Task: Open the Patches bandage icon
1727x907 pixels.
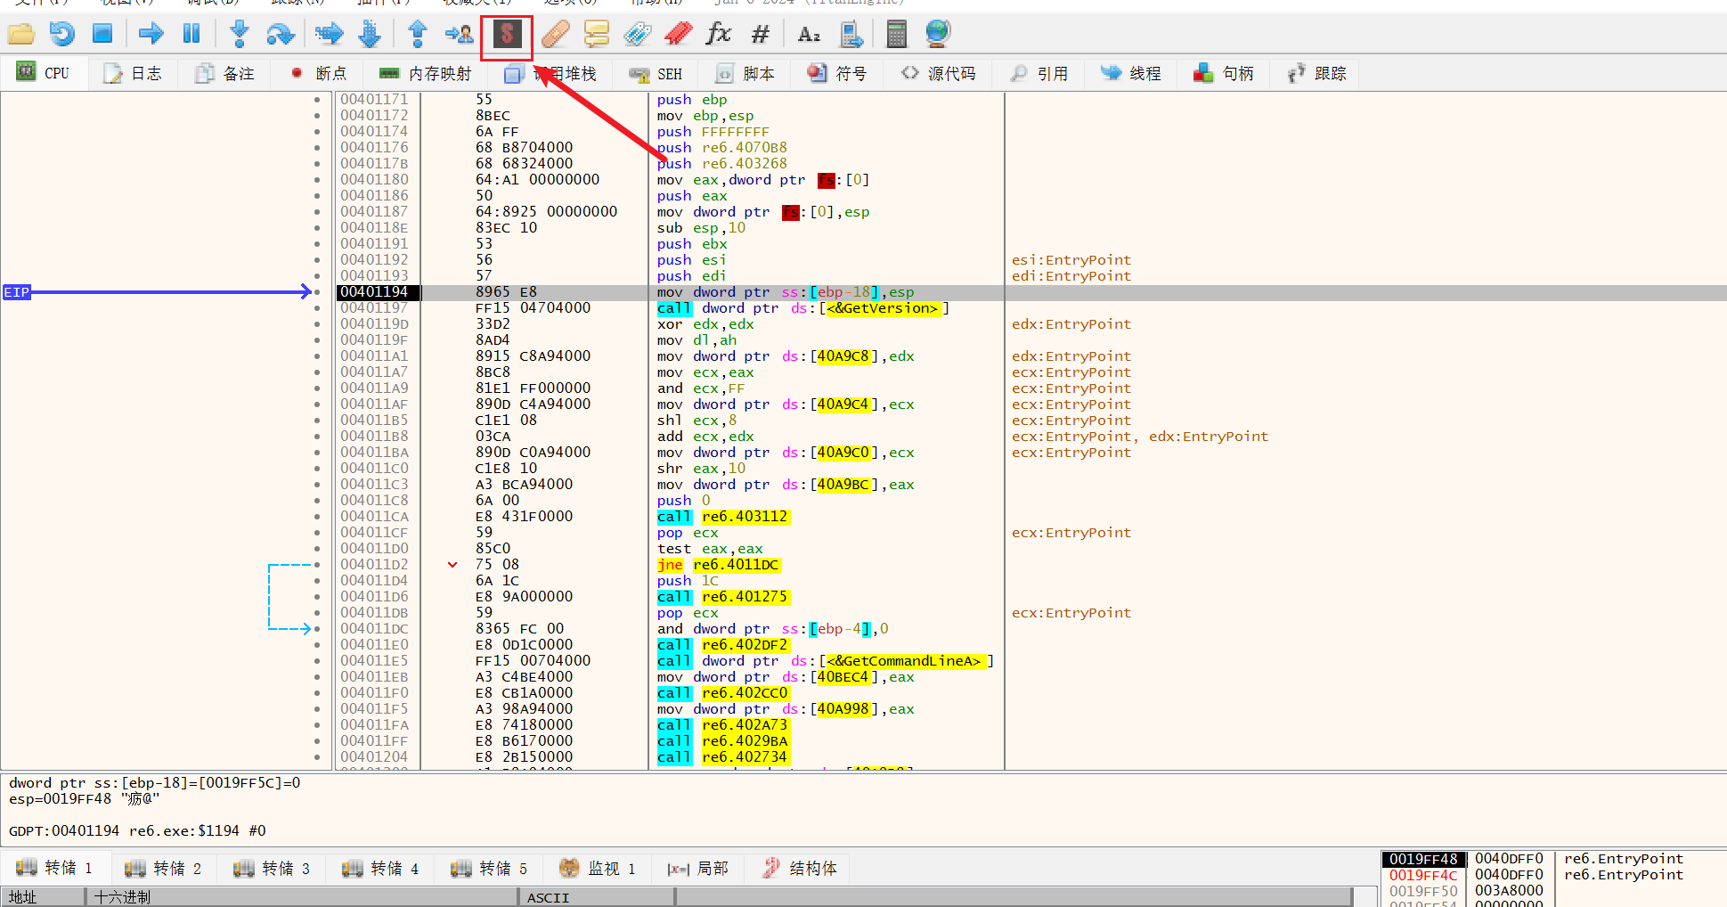Action: tap(556, 35)
